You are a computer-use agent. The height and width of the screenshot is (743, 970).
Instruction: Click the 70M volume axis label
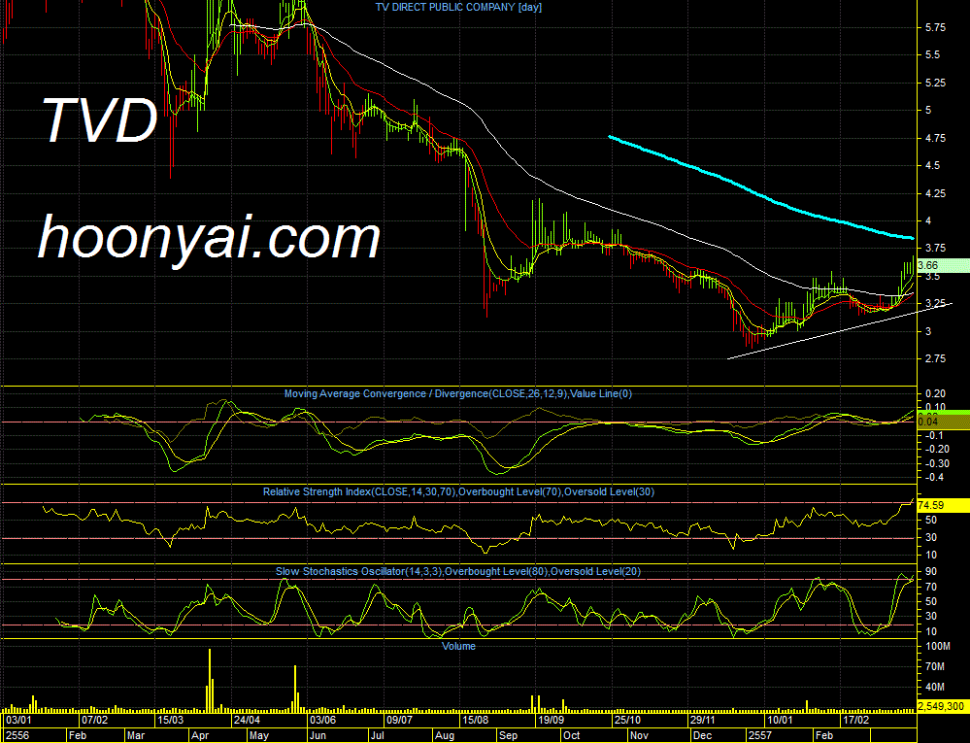point(935,667)
